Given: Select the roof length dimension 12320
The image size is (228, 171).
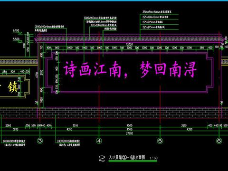Looking at the screenshot, I should click(x=130, y=45).
